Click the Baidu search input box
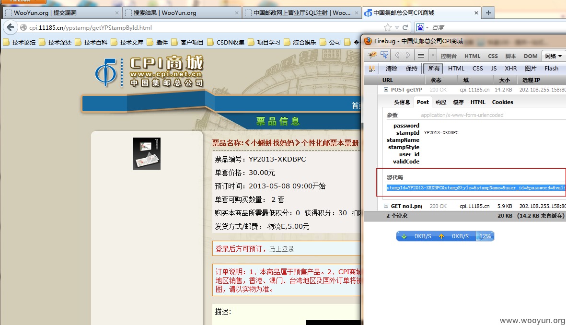 click(x=497, y=27)
